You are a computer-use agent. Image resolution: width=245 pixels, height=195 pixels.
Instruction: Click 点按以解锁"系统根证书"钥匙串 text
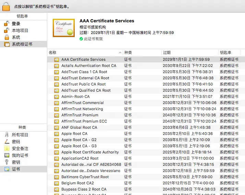[x=42, y=7]
